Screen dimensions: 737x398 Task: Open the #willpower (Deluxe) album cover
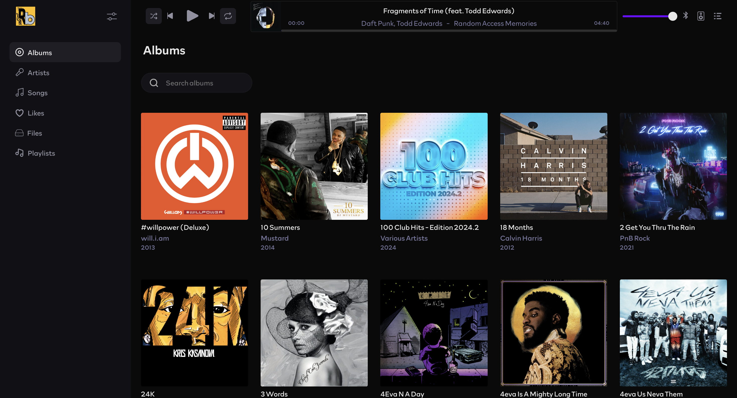click(195, 166)
